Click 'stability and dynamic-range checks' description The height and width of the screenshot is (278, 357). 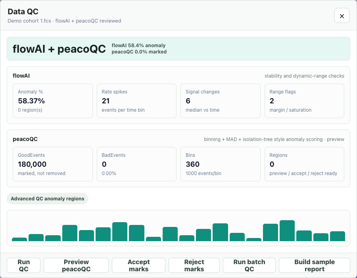(x=304, y=76)
